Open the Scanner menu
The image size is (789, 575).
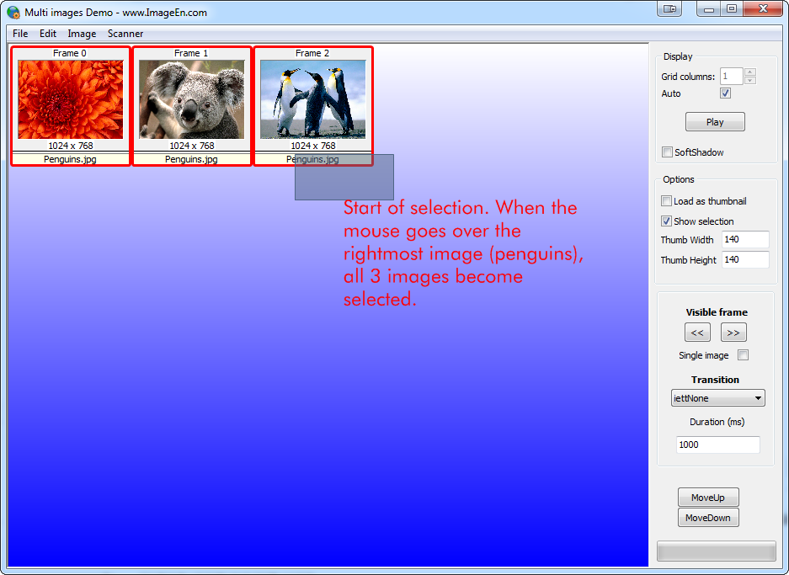125,34
